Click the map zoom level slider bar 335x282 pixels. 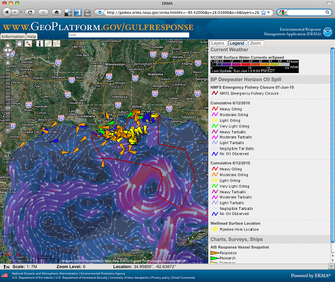click(8, 97)
